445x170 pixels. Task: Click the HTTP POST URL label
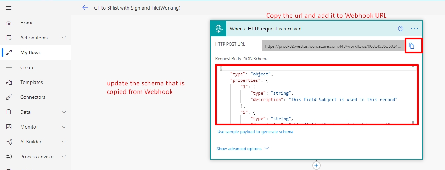(230, 44)
